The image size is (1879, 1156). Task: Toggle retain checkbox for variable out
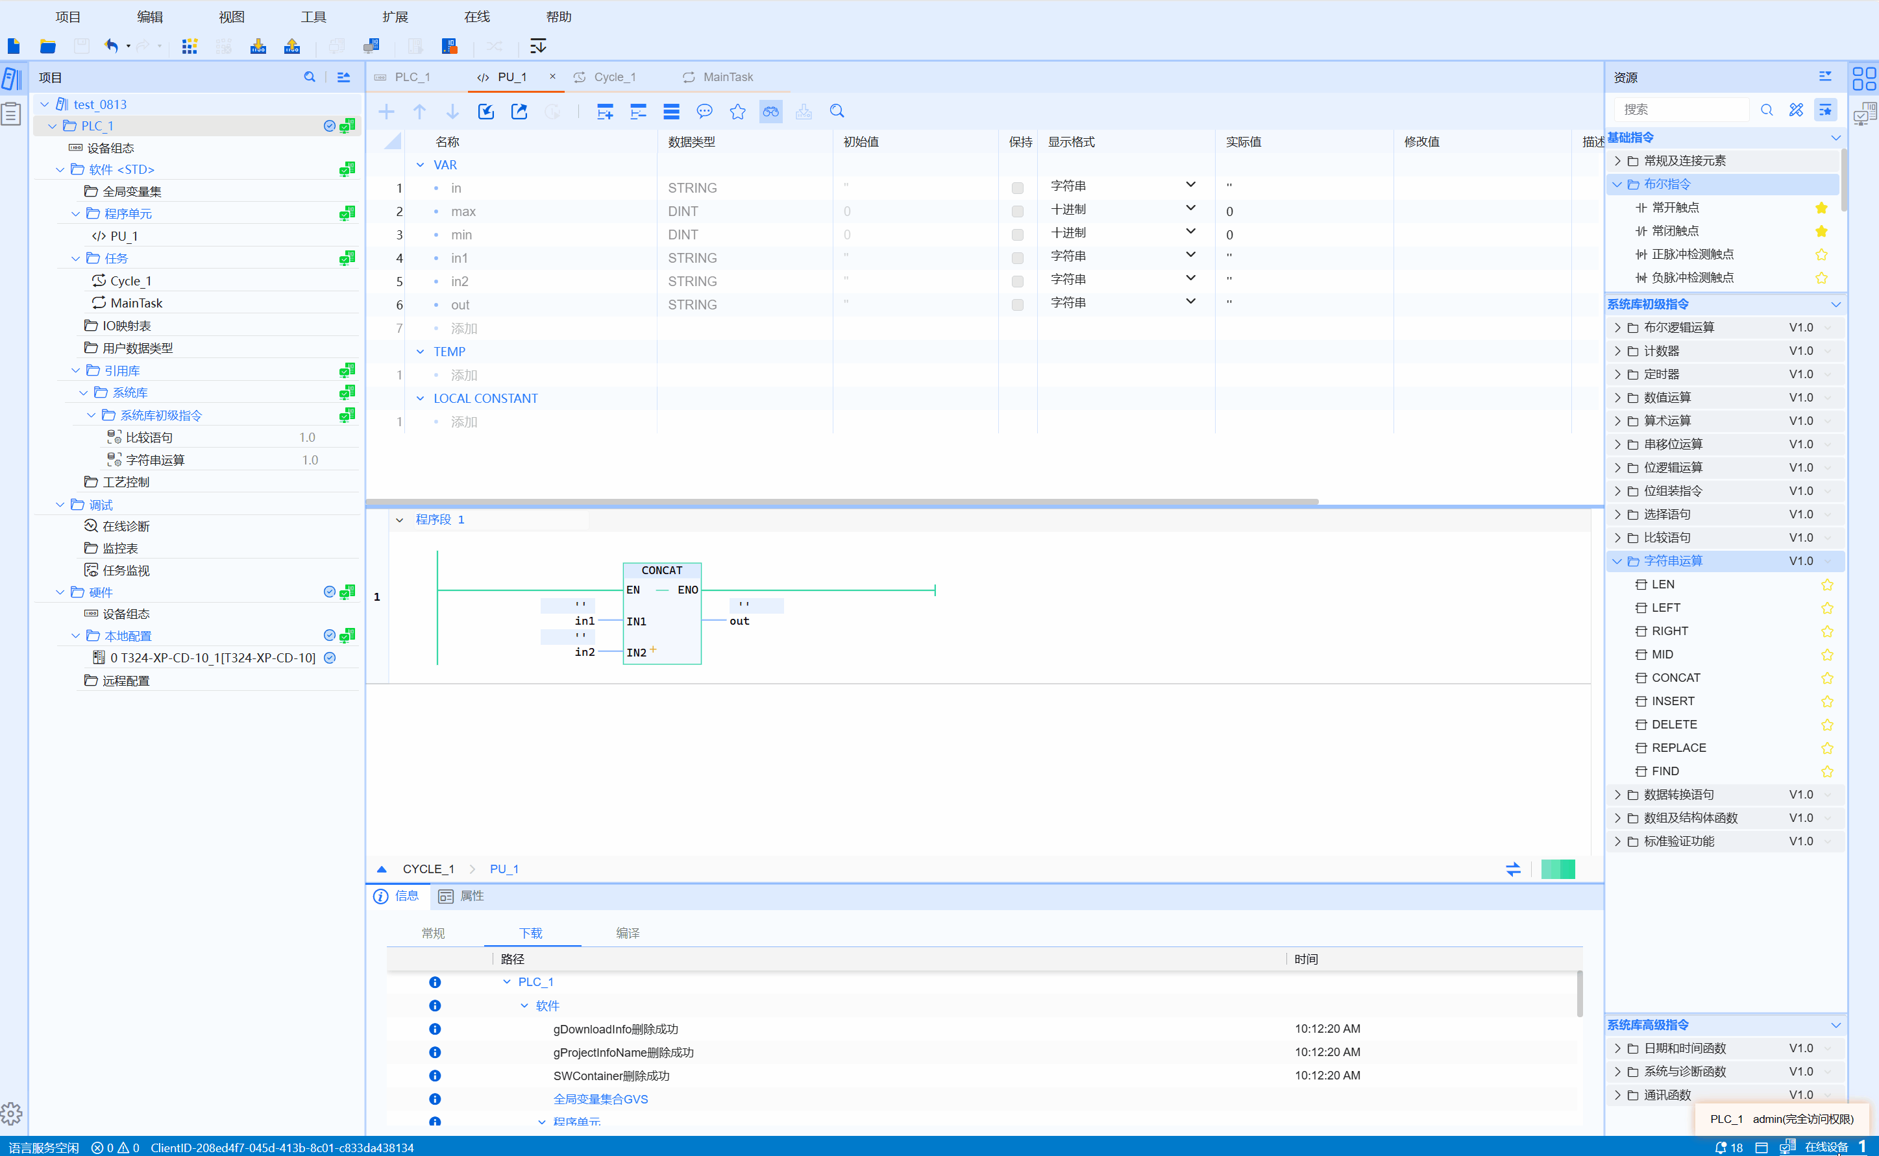tap(1017, 305)
